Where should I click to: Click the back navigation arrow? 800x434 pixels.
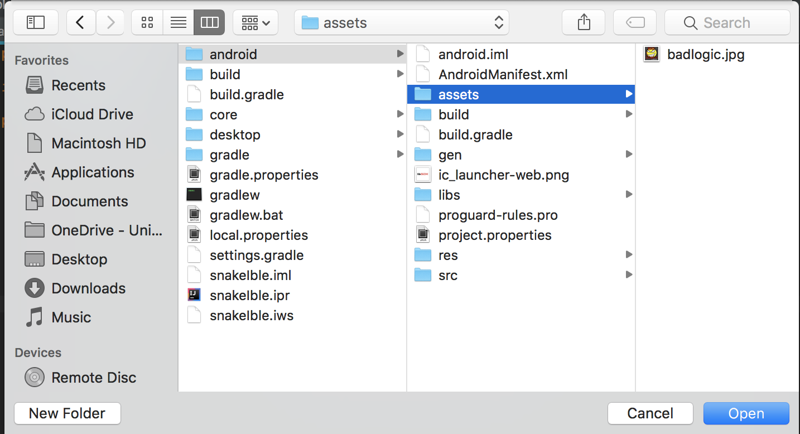point(80,22)
